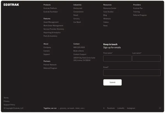165x113 pixels.
Task: Click the Resources column heading
Action: click(x=107, y=5)
